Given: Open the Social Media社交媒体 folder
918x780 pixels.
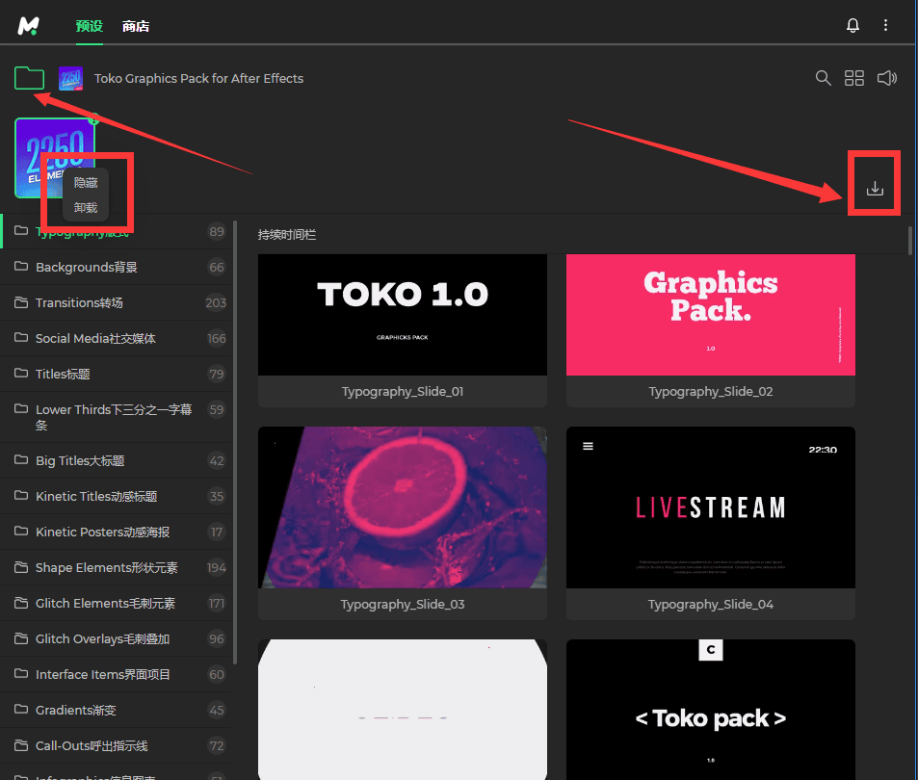Looking at the screenshot, I should (95, 338).
